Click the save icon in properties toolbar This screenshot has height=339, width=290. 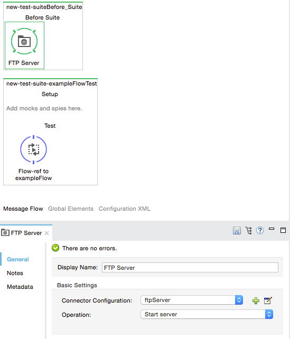point(237,230)
